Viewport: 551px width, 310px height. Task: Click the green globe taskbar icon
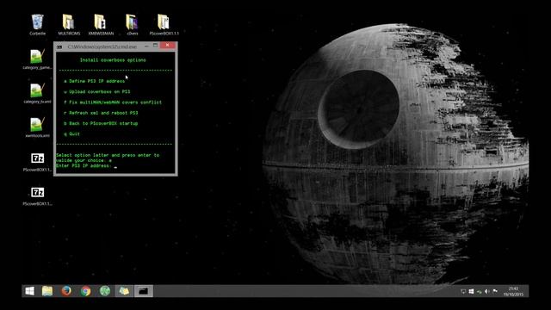105,291
